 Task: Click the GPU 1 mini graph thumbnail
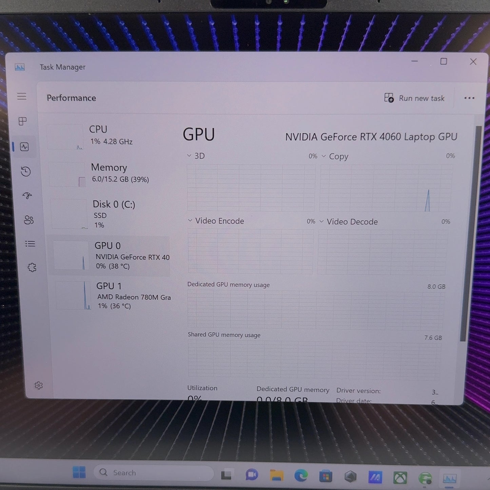(73, 295)
